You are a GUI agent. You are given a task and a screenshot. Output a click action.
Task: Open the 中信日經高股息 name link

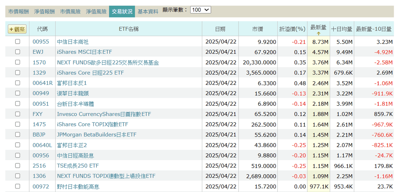click(x=76, y=155)
